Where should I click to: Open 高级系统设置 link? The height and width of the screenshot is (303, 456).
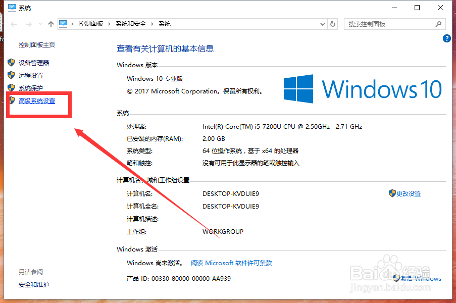(37, 101)
